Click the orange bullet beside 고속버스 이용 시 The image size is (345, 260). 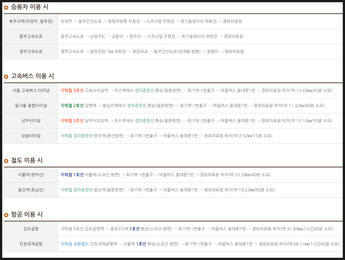pos(6,76)
